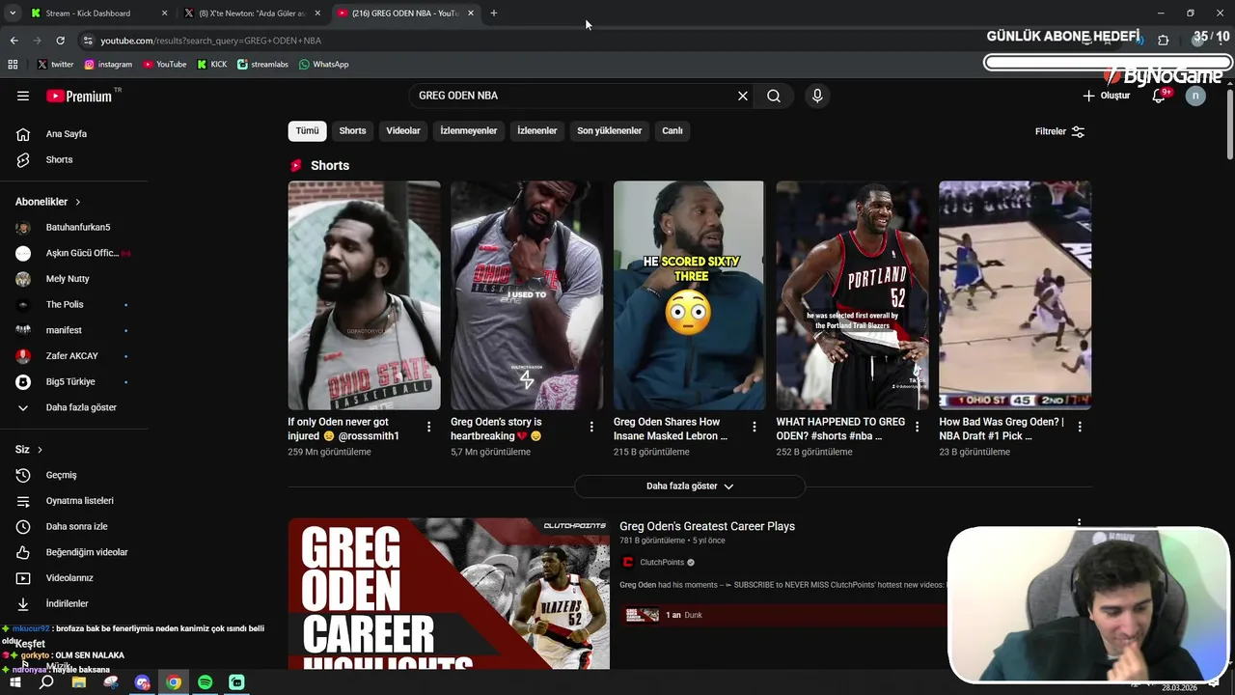Viewport: 1235px width, 695px height.
Task: Start voice search with the microphone
Action: pyautogui.click(x=817, y=96)
